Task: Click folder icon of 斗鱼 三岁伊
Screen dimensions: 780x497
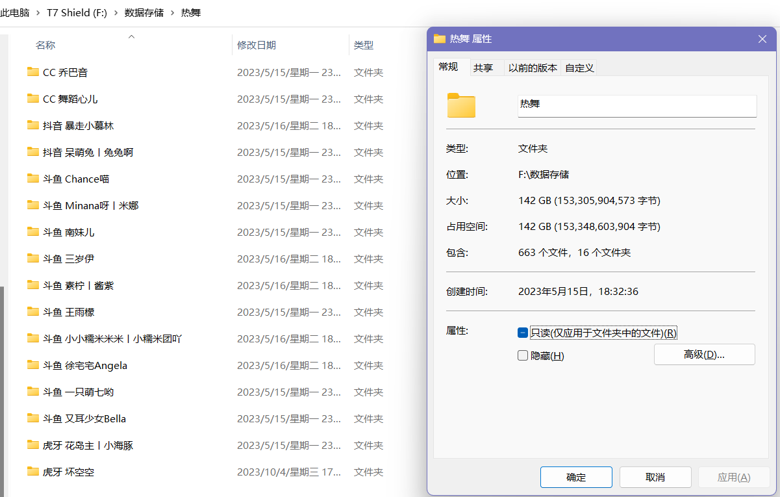Action: coord(33,259)
